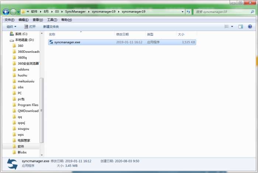Open the address bar history dropdown
Screen dimensions: 258x173
click(182, 12)
